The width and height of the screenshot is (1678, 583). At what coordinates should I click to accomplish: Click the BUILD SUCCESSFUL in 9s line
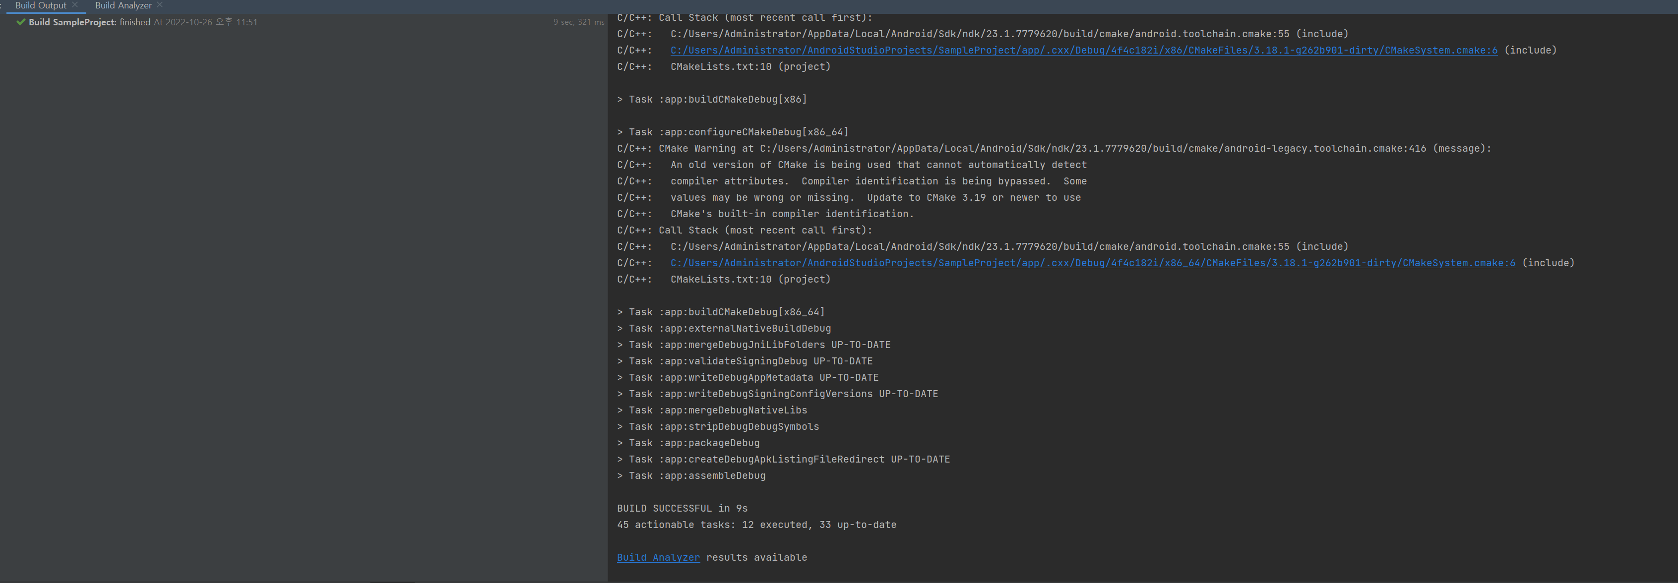pos(682,508)
